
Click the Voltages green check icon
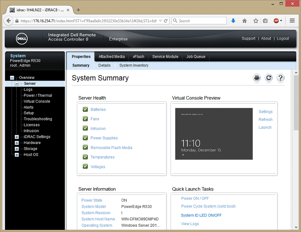pos(85,166)
